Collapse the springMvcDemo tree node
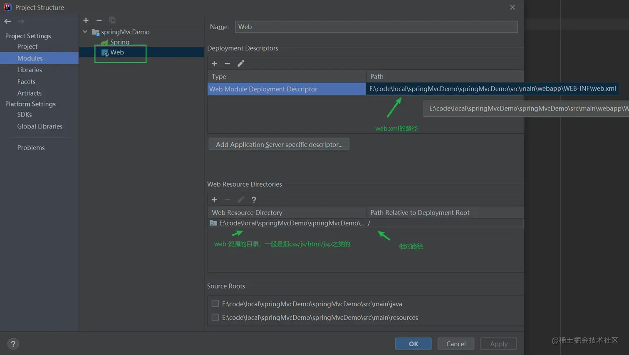The height and width of the screenshot is (355, 629). 85,32
